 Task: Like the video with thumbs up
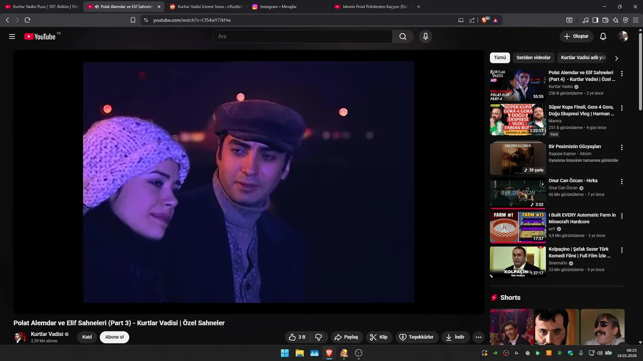(297, 337)
